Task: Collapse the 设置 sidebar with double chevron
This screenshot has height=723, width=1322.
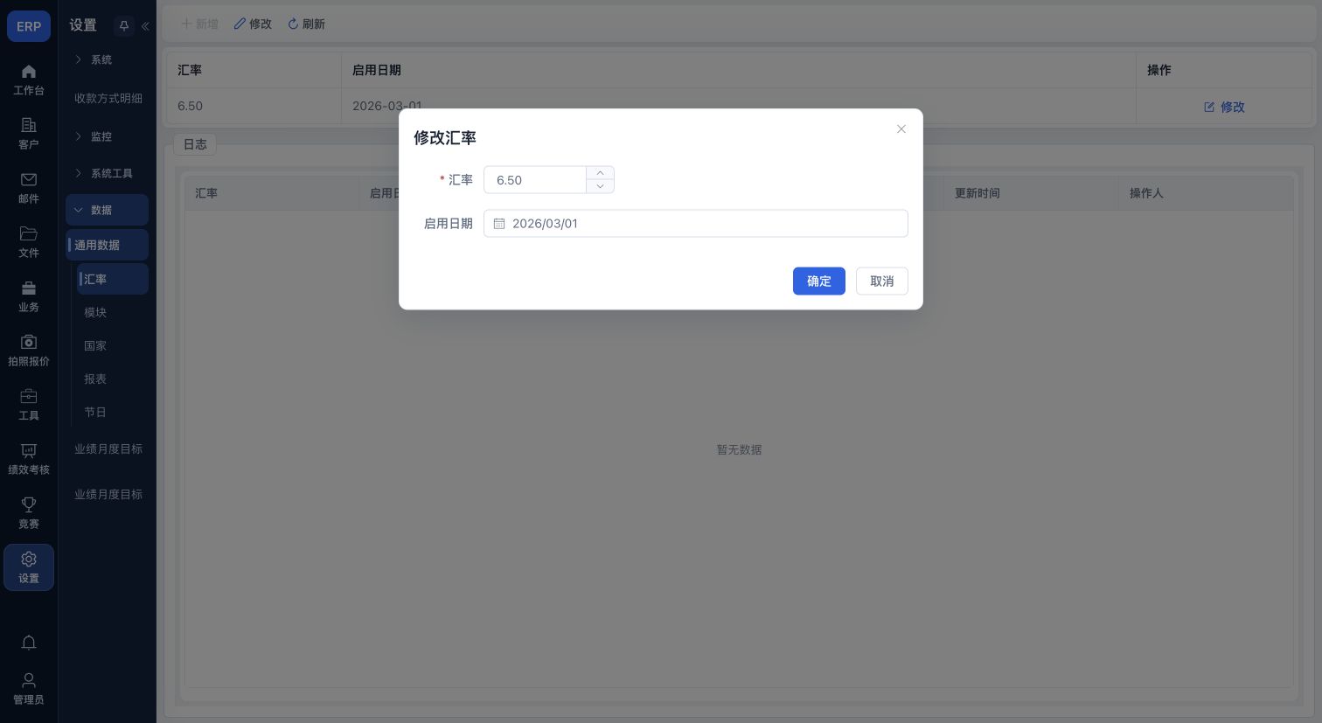Action: click(x=145, y=26)
